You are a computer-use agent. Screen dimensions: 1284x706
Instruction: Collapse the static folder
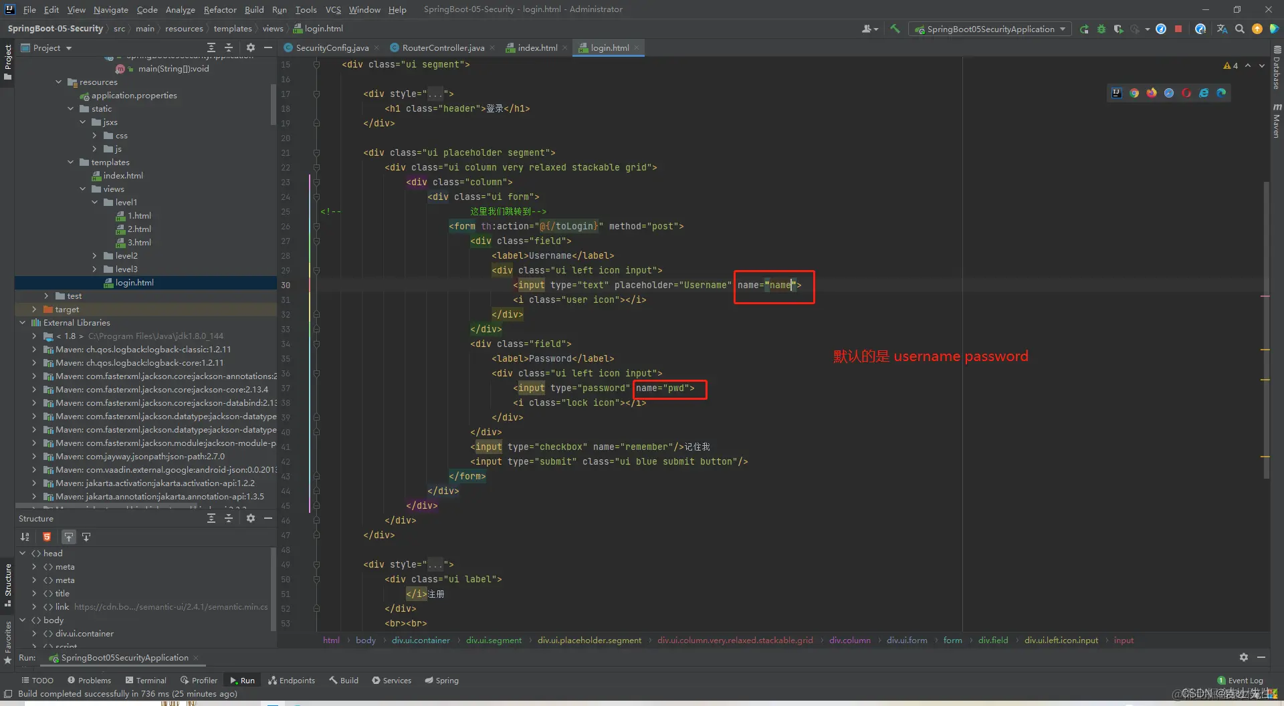[x=71, y=109]
